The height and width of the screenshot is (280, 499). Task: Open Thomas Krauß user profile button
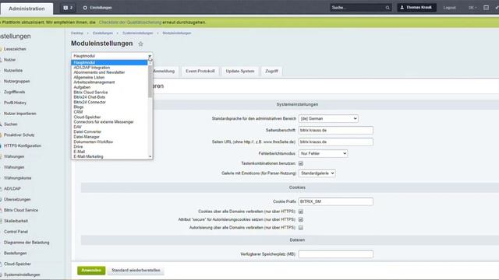point(416,7)
